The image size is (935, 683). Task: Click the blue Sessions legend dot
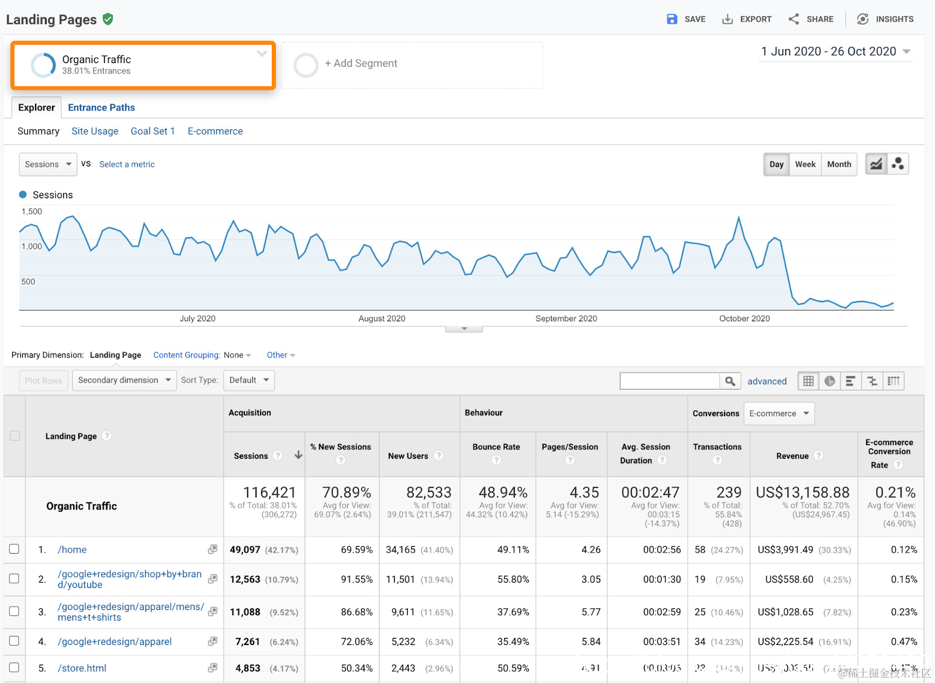(x=23, y=195)
